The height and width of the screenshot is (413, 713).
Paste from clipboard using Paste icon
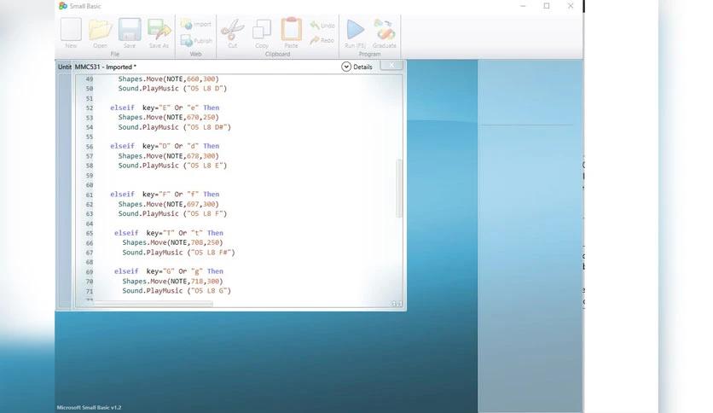[291, 33]
